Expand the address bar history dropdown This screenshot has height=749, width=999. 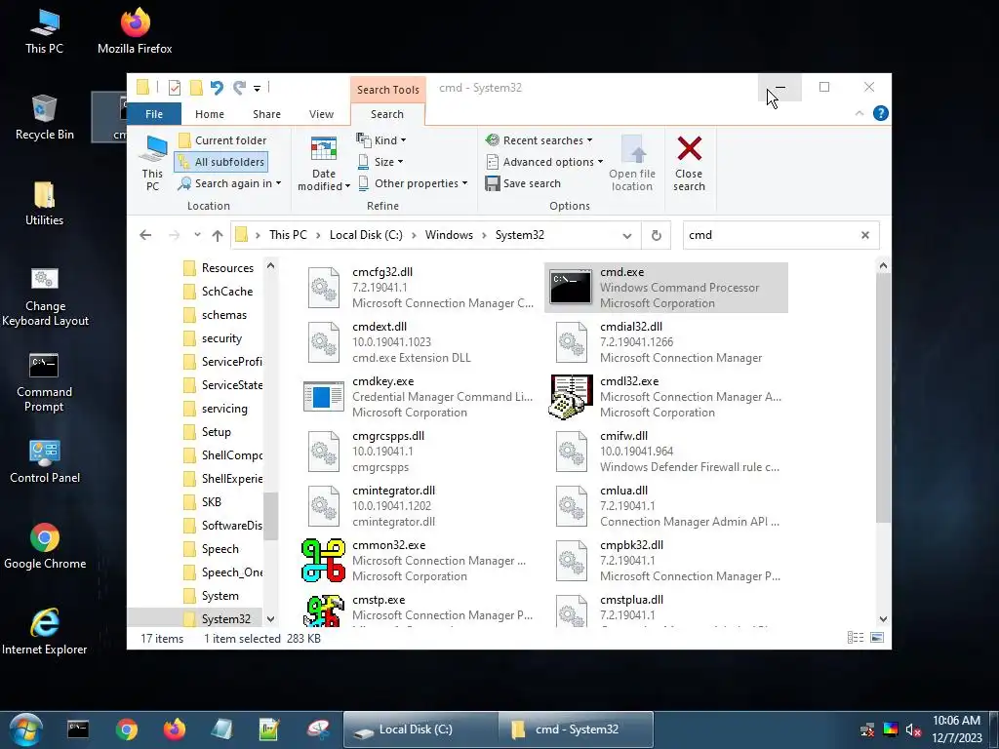(627, 236)
